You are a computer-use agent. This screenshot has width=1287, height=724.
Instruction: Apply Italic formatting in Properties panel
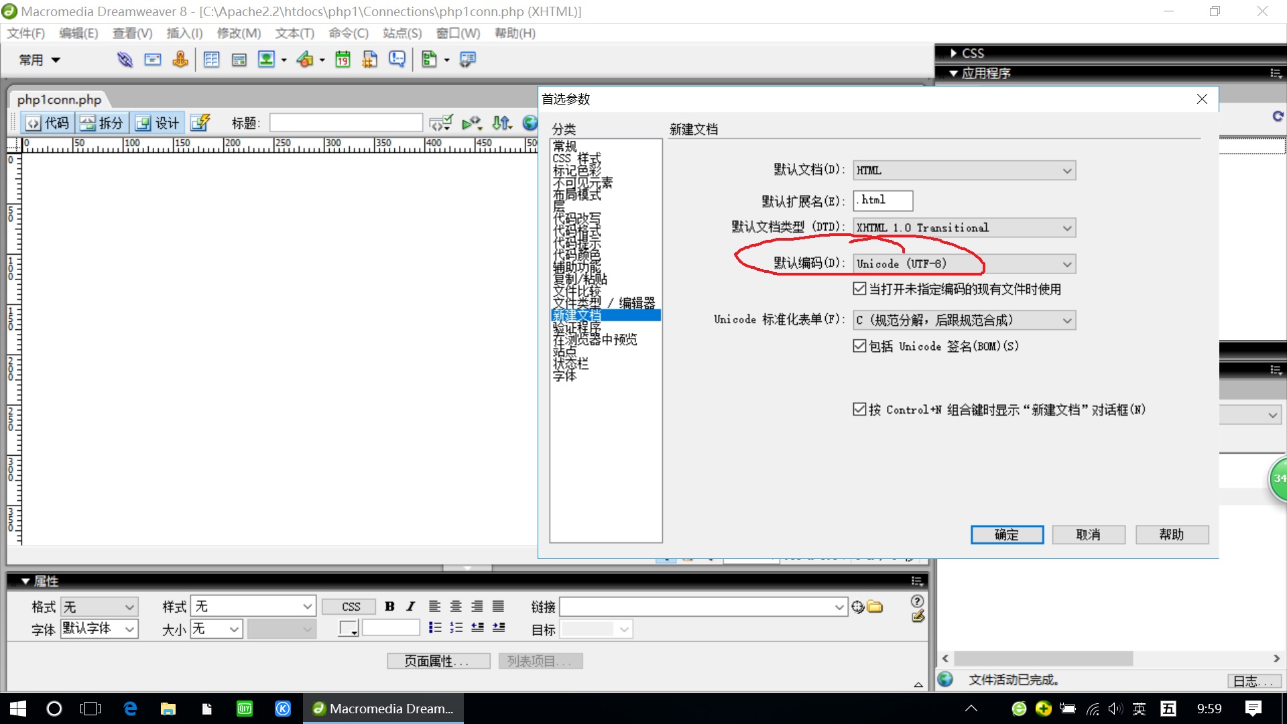(x=410, y=607)
